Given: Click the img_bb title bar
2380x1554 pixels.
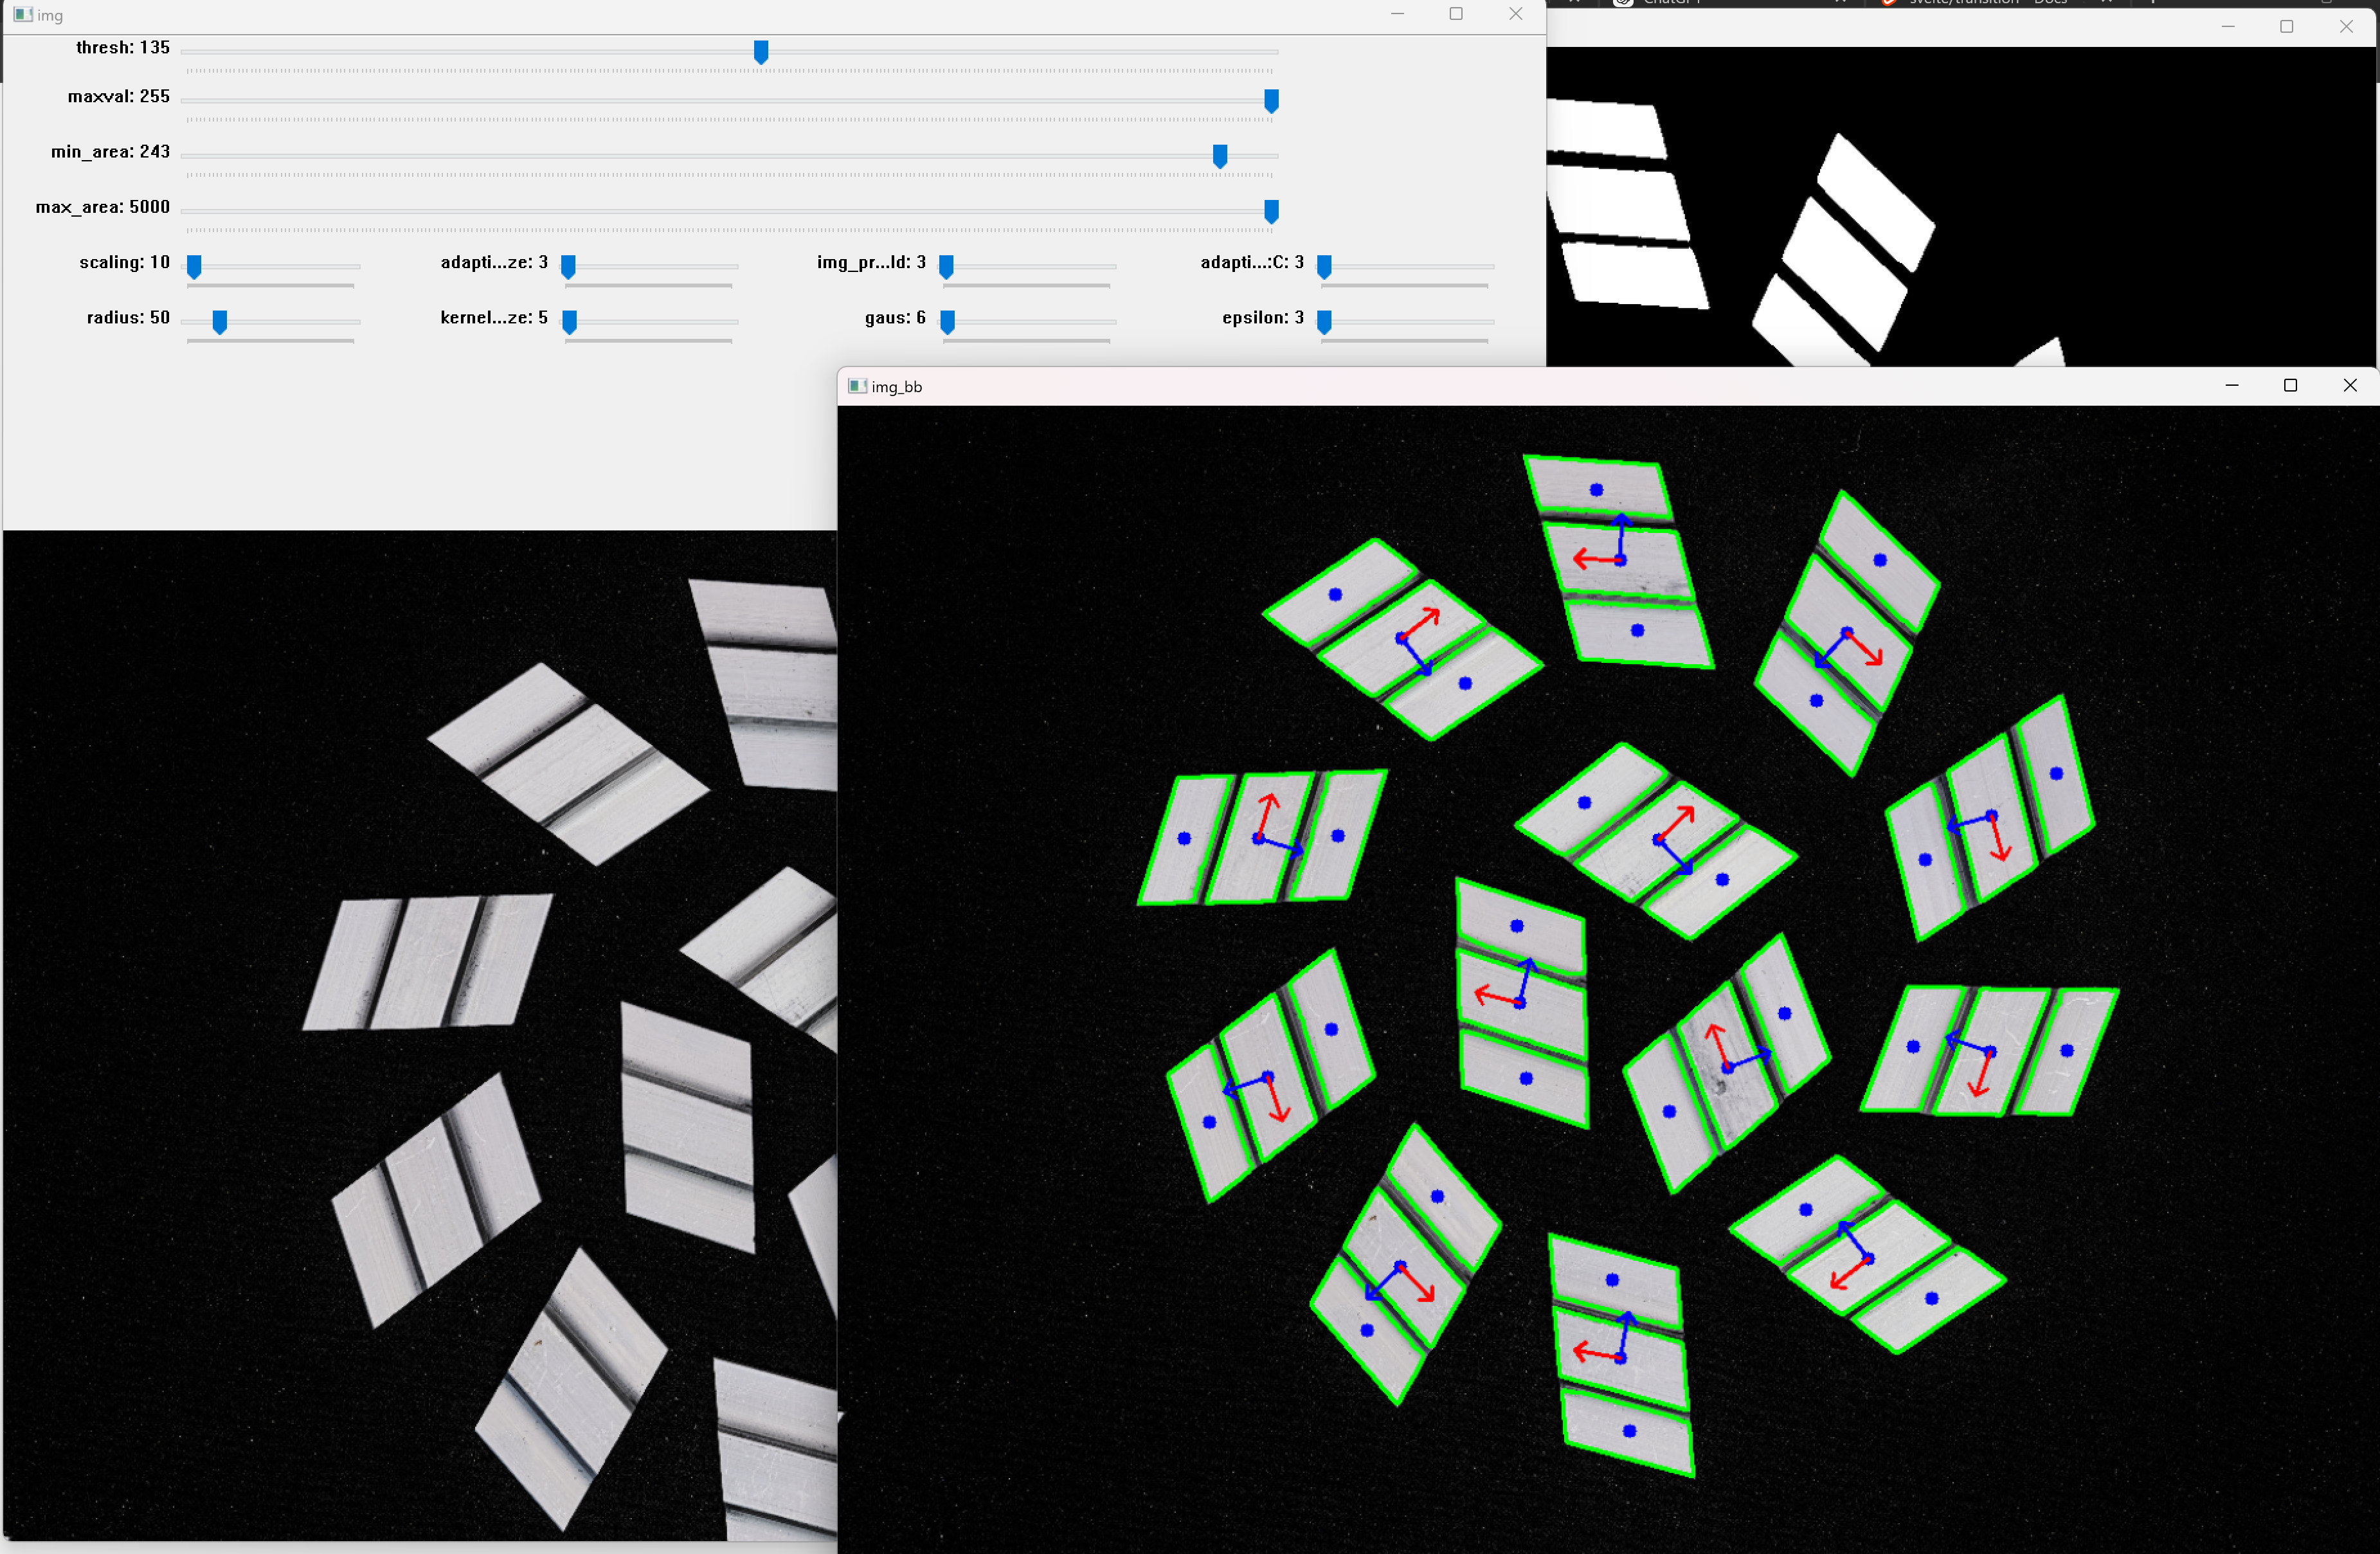Looking at the screenshot, I should point(1500,386).
